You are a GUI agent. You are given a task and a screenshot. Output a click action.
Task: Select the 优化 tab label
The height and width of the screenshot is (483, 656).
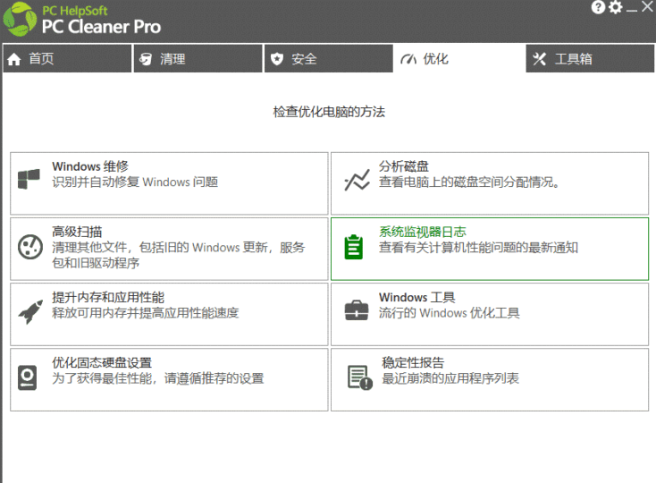[x=436, y=59]
